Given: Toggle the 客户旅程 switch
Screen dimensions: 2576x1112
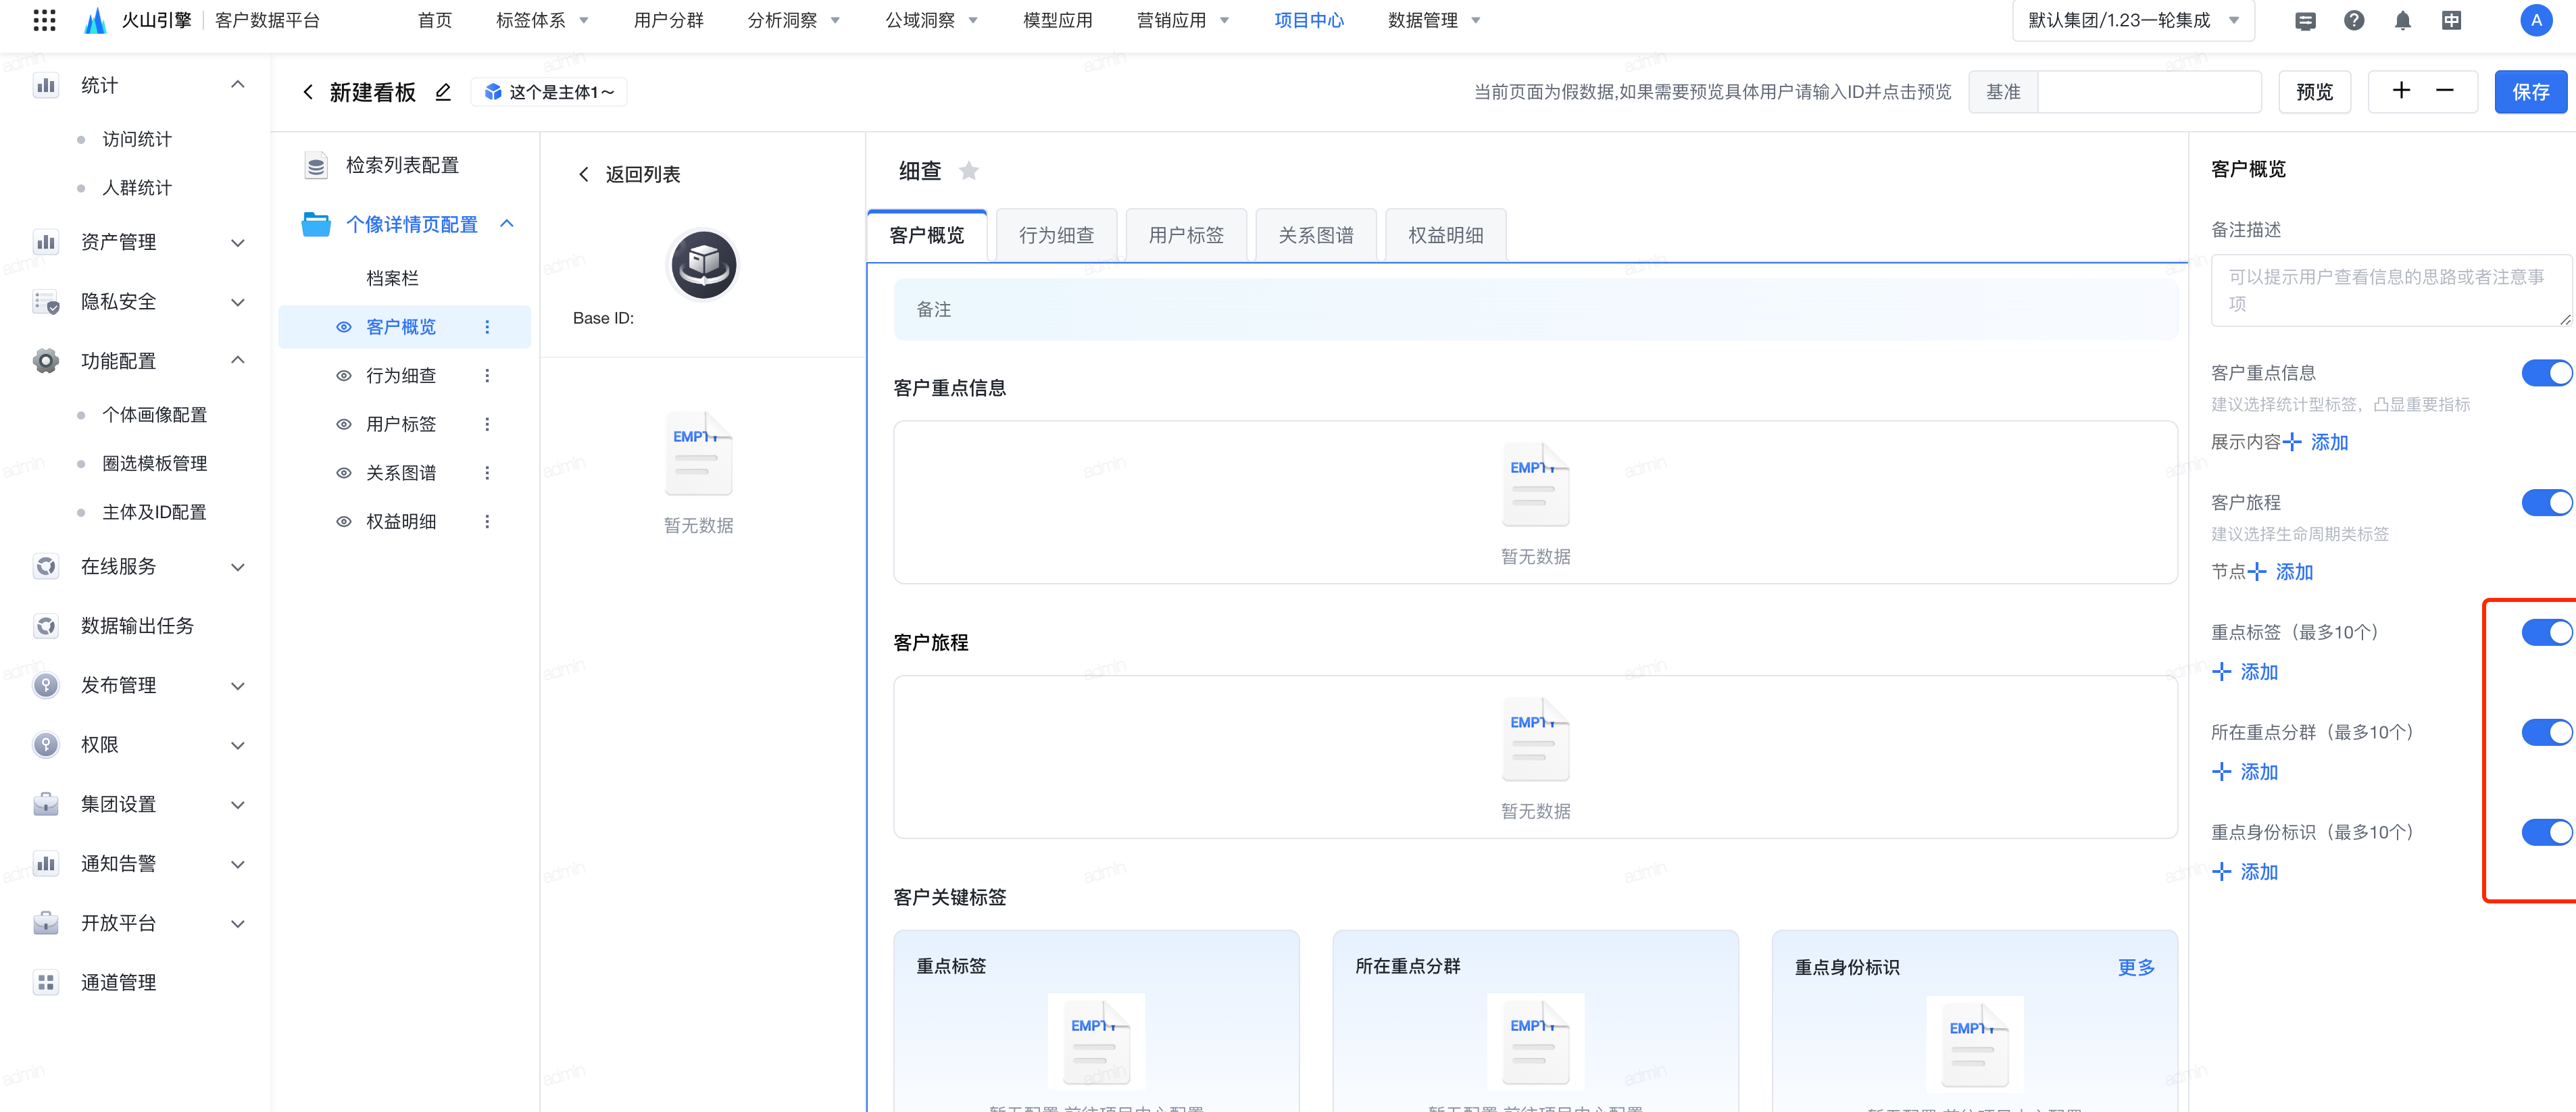Looking at the screenshot, I should 2546,502.
